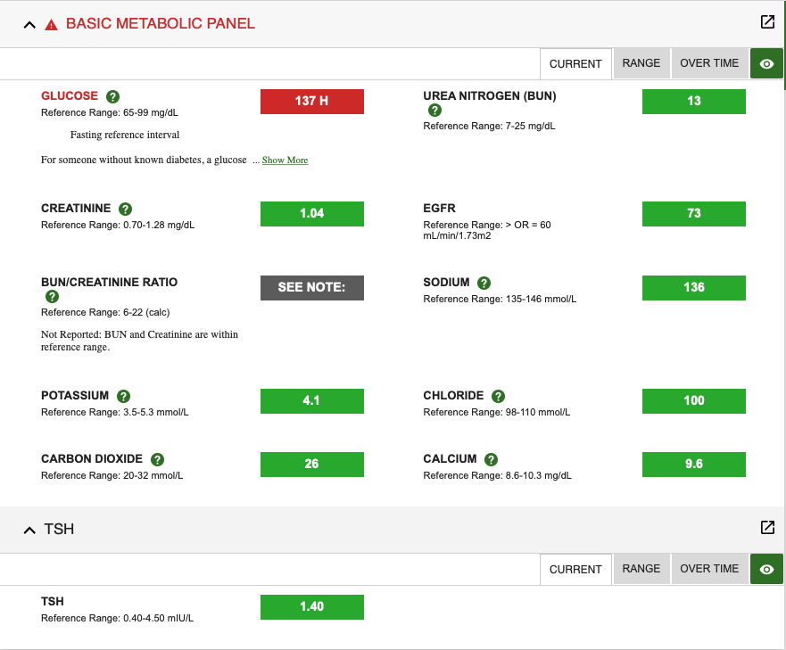The height and width of the screenshot is (650, 786).
Task: Click the TSH section heading text
Action: pyautogui.click(x=59, y=530)
